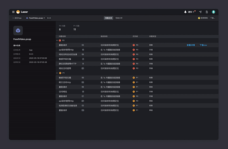Click the Lazer logo icon
Image resolution: width=228 pixels, height=149 pixels.
18,12
